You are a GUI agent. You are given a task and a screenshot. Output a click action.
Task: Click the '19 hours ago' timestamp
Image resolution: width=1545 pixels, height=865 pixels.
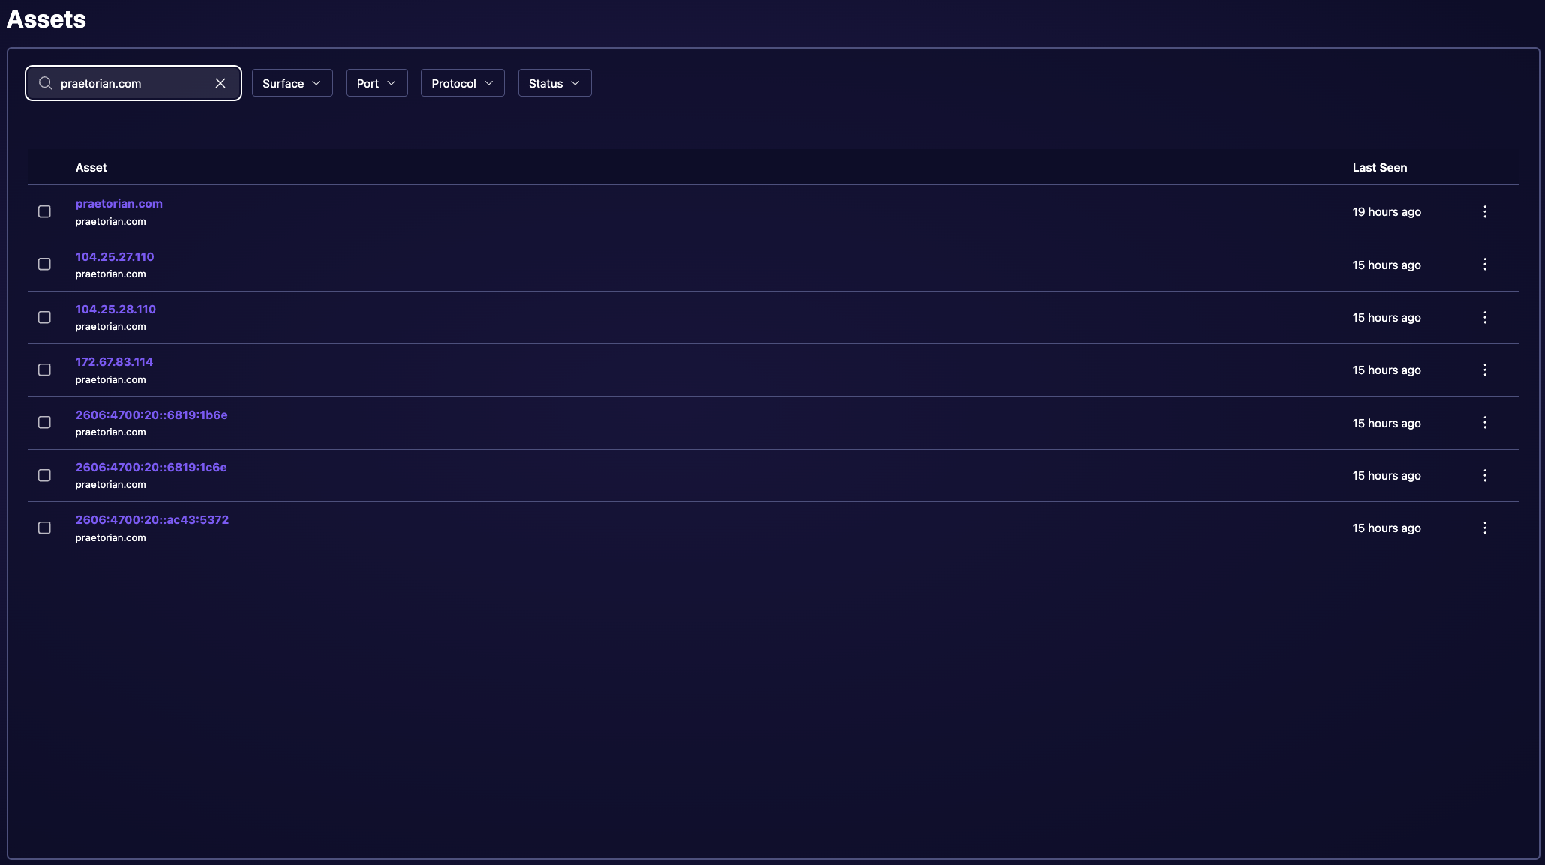coord(1387,212)
